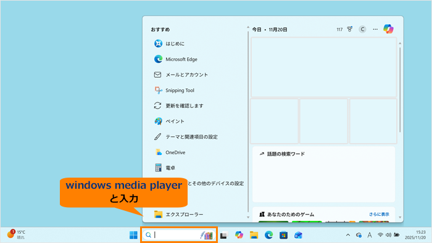Click さらに表示 link for games
Viewport: 432px width, 243px height.
coord(379,214)
